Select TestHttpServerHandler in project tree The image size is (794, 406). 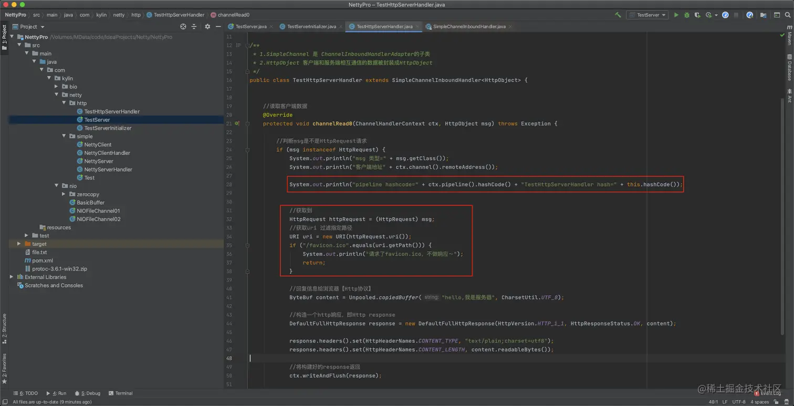[x=112, y=111]
